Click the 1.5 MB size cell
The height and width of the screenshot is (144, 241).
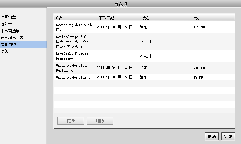click(199, 27)
